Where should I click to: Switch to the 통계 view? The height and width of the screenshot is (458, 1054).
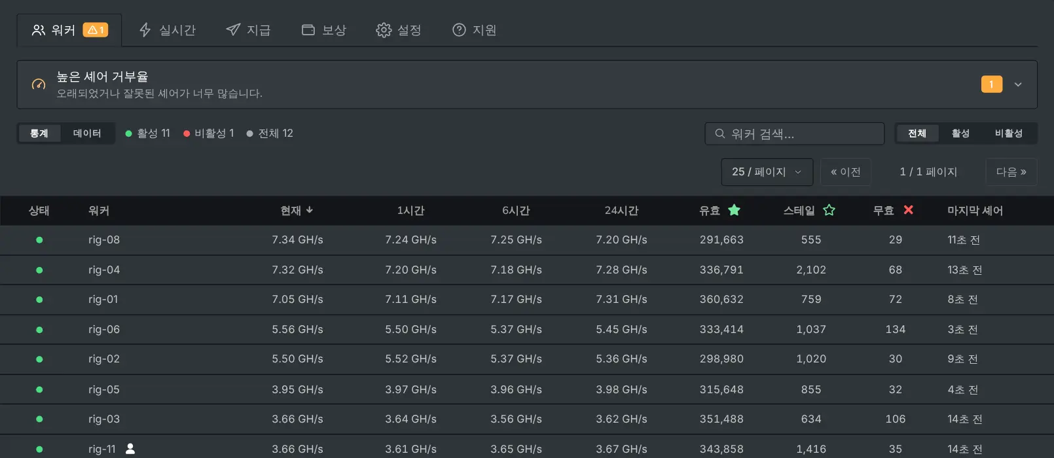click(39, 133)
